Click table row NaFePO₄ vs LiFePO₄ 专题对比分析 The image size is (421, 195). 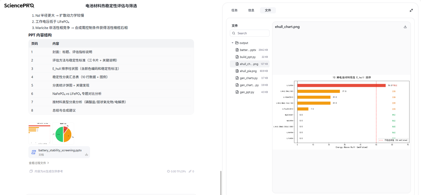tap(111, 94)
